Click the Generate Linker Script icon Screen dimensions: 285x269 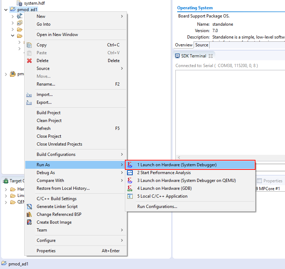[29, 207]
